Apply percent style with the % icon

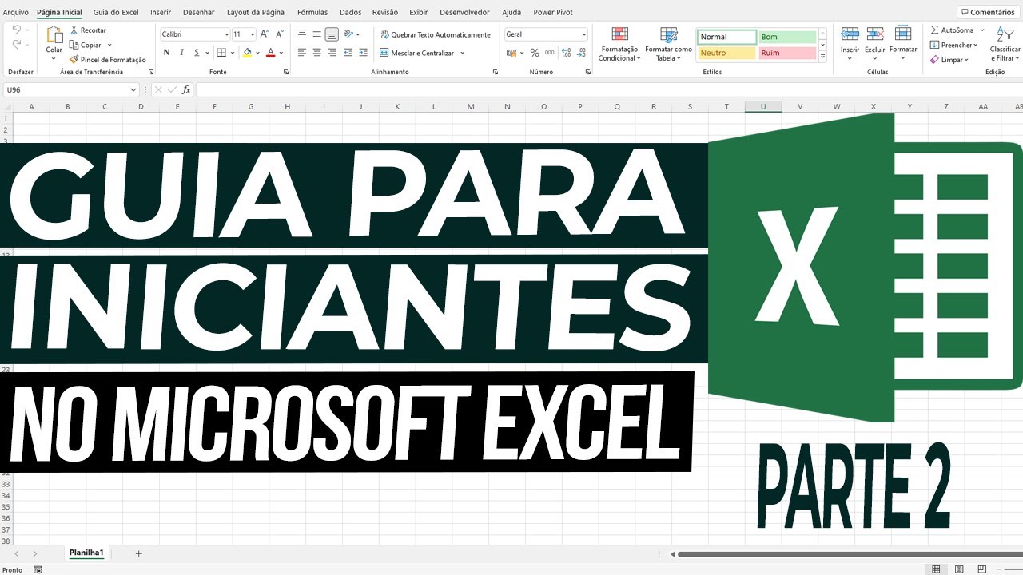tap(535, 53)
